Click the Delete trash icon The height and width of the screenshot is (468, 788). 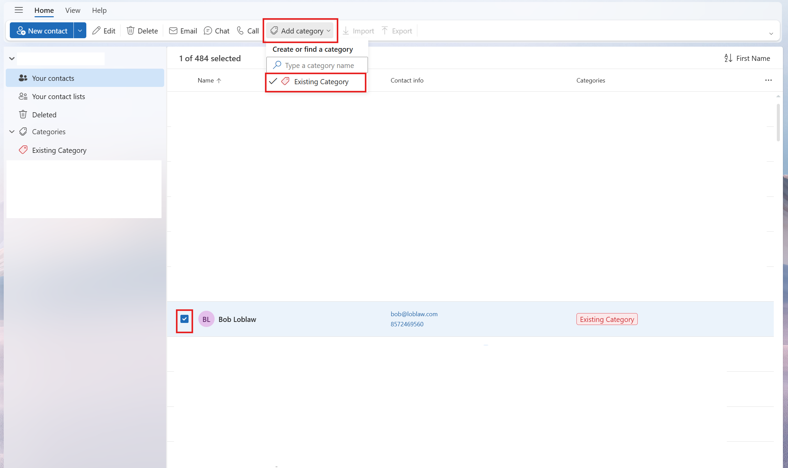[130, 30]
